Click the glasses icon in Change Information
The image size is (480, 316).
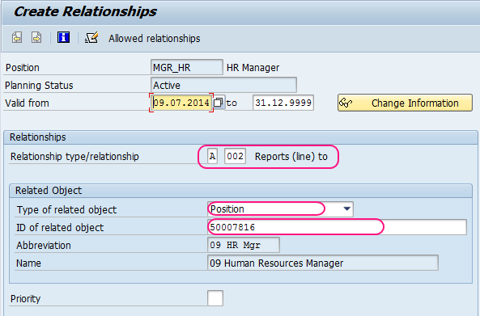click(x=346, y=103)
